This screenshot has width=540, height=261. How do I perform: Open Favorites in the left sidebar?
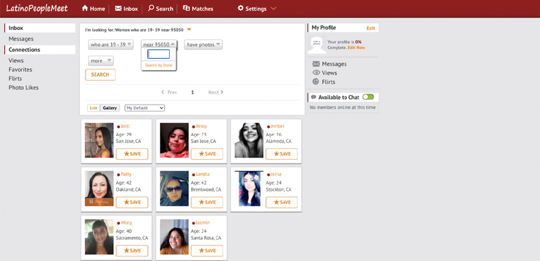point(20,70)
